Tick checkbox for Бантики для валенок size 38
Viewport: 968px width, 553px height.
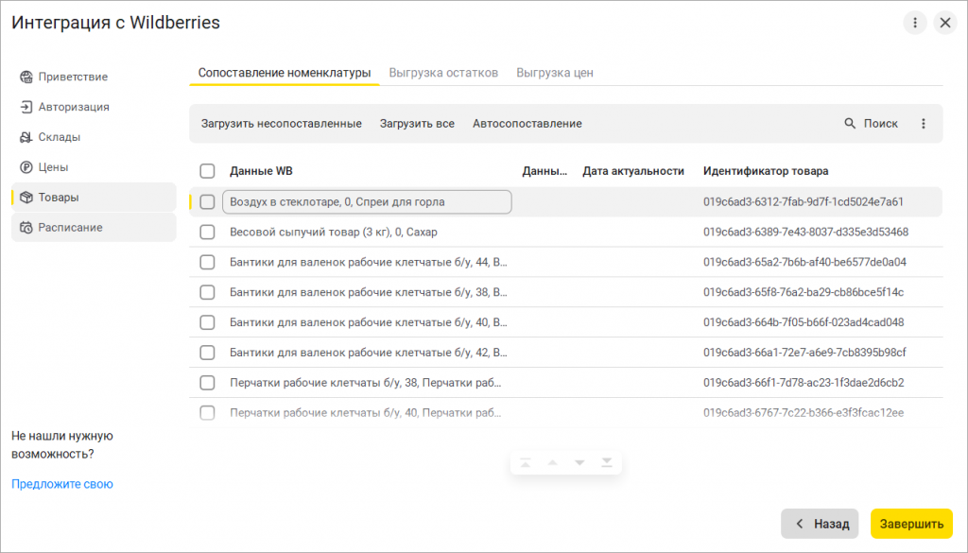coord(207,292)
